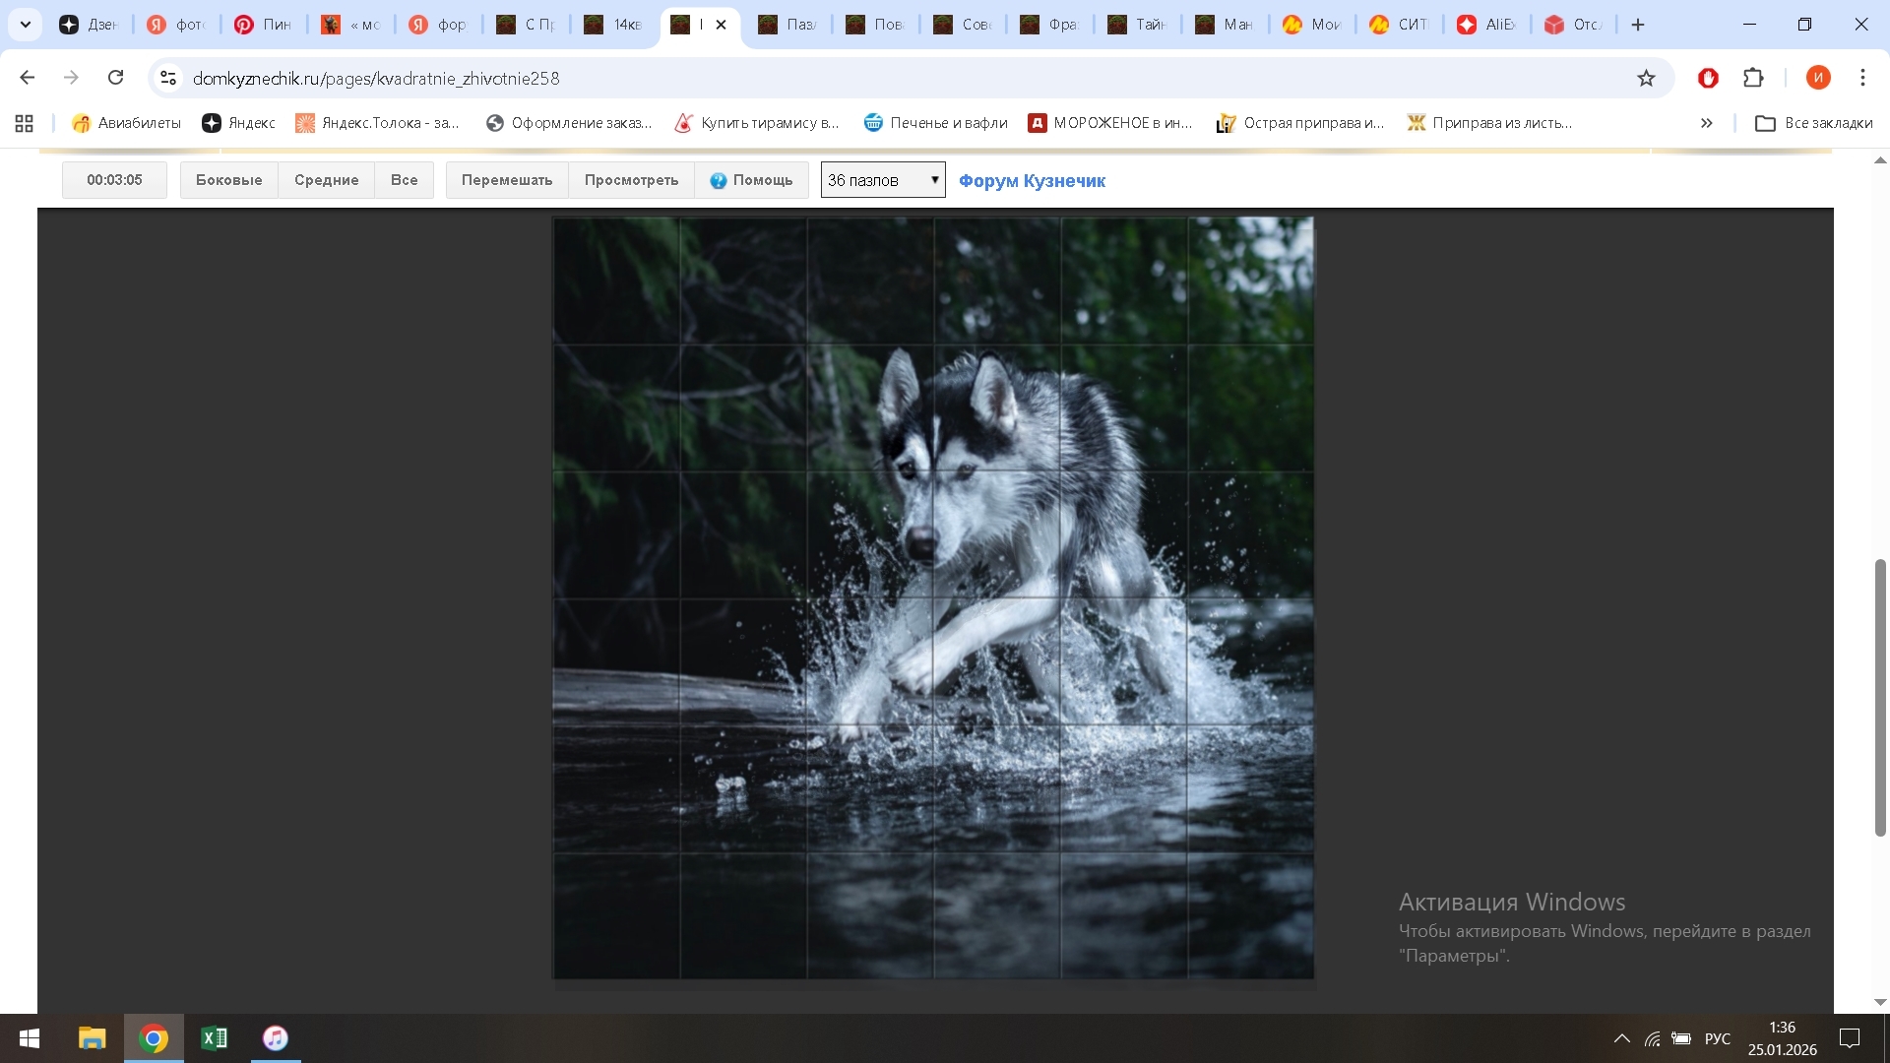The width and height of the screenshot is (1890, 1063).
Task: Reload the page with the refresh icon
Action: [115, 78]
